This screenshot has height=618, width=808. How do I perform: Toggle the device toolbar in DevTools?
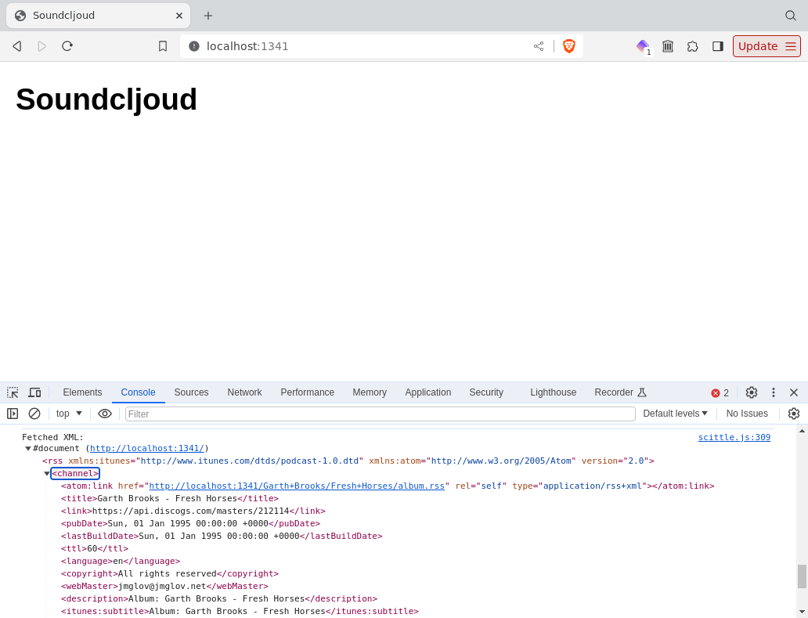[x=34, y=392]
